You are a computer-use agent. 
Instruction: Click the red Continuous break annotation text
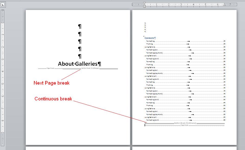53,99
